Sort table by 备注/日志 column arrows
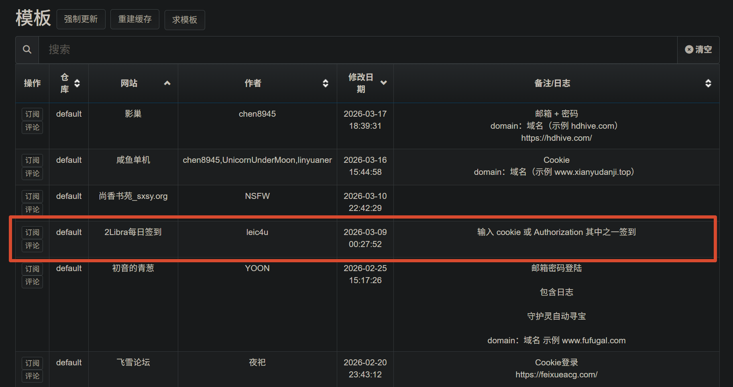 click(x=708, y=83)
